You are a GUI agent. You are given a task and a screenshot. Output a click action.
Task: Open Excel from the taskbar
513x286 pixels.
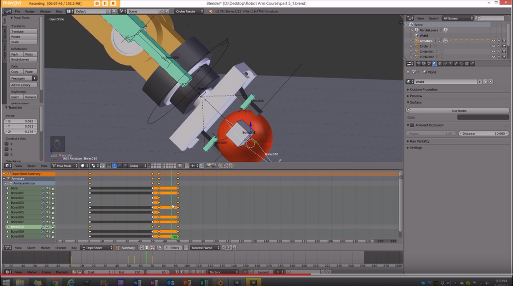(204, 282)
